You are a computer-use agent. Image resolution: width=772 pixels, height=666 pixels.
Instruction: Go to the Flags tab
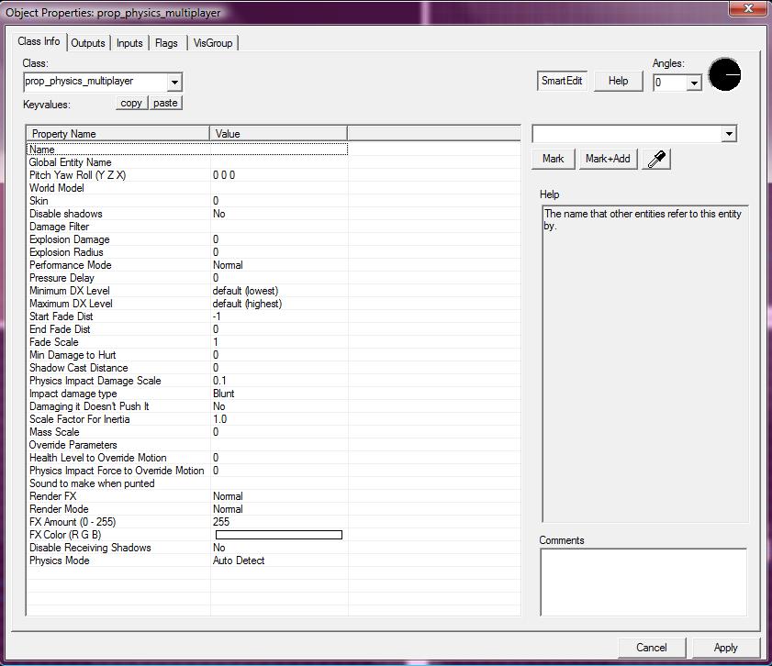pyautogui.click(x=166, y=43)
